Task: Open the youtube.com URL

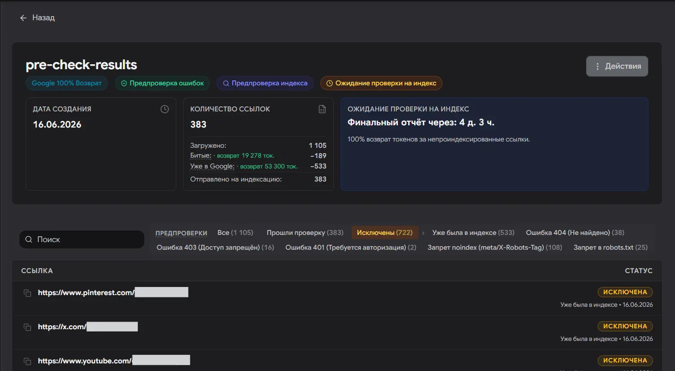Action: (x=114, y=360)
